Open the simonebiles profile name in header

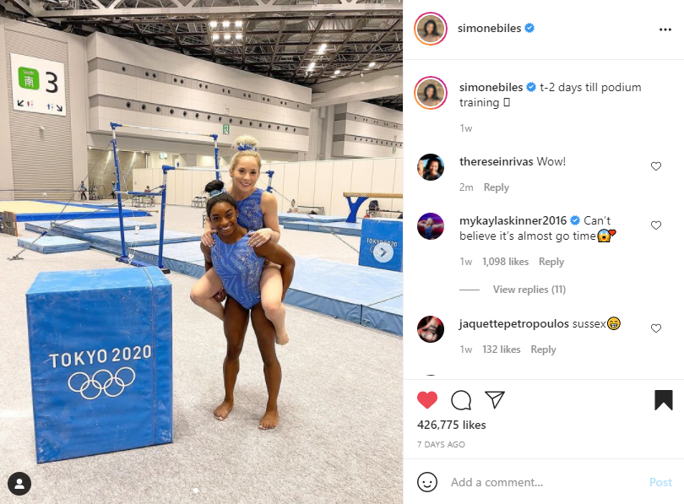pyautogui.click(x=489, y=29)
